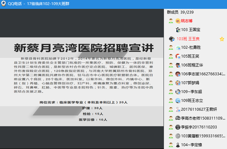
Task: Click 姚志博's avatar icon
Action: 178,21
